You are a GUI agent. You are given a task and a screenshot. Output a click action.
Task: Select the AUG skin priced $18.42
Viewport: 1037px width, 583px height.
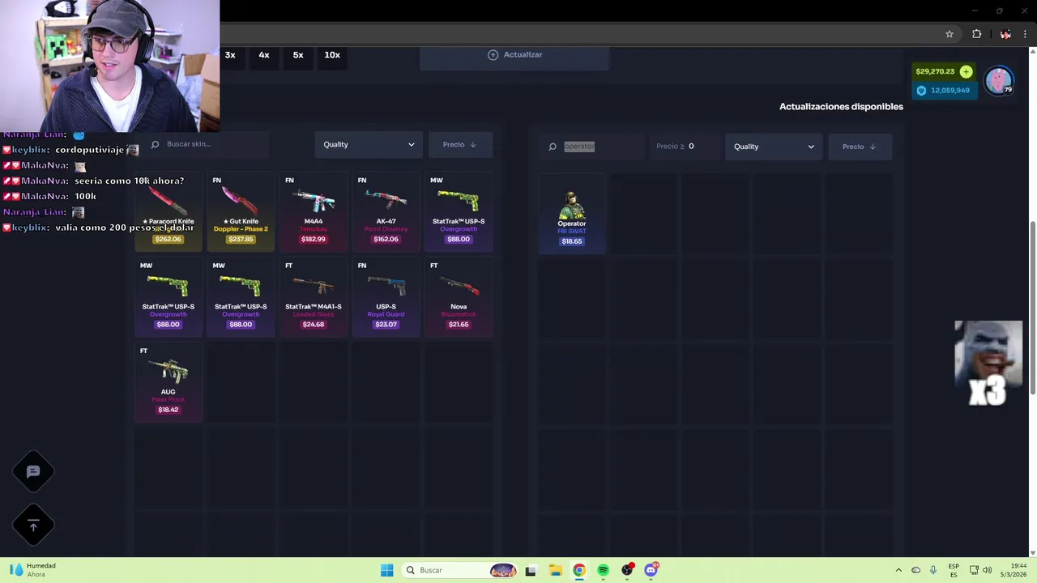click(169, 381)
